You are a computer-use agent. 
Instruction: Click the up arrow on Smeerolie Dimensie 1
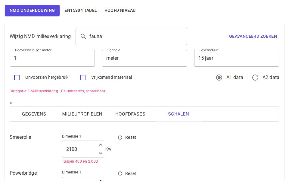(101, 145)
